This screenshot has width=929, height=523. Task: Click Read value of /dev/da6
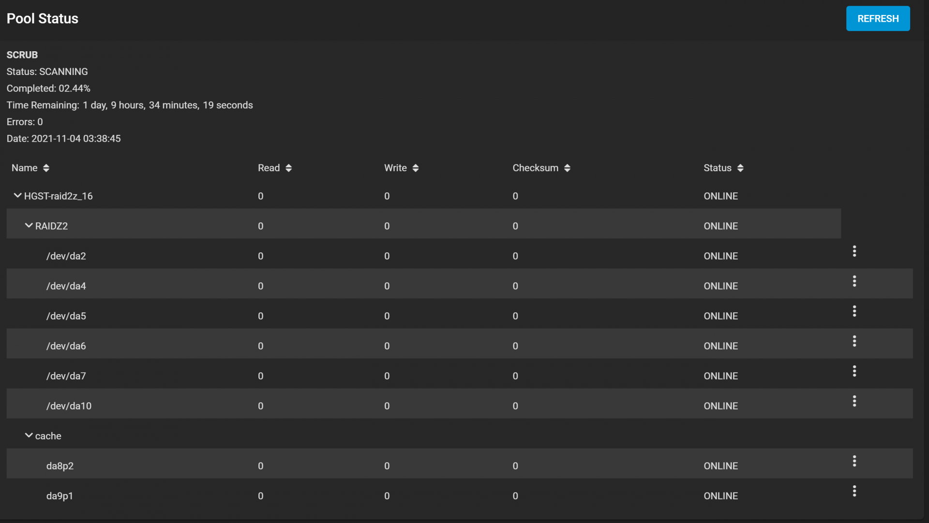(x=260, y=346)
